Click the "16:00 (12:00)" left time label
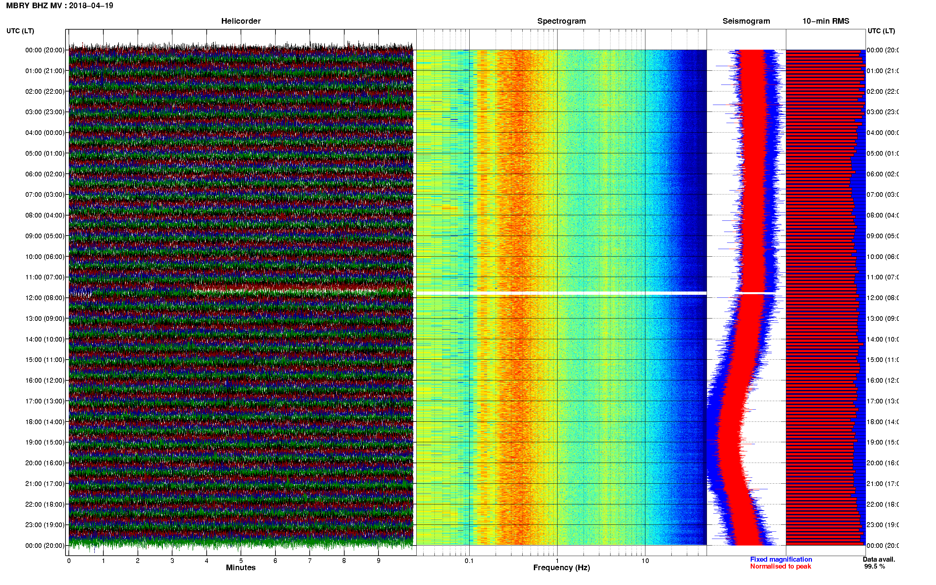The width and height of the screenshot is (936, 585). [45, 380]
